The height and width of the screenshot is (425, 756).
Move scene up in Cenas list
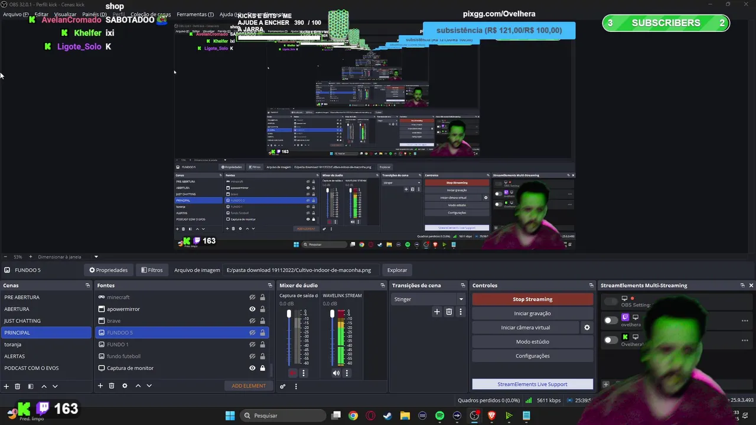tap(44, 386)
